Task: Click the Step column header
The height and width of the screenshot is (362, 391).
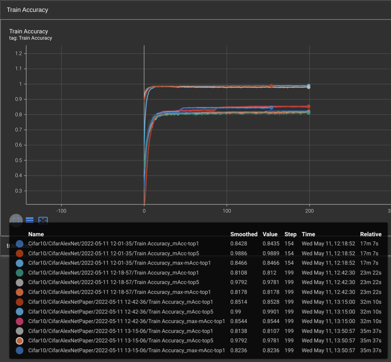Action: [x=290, y=234]
